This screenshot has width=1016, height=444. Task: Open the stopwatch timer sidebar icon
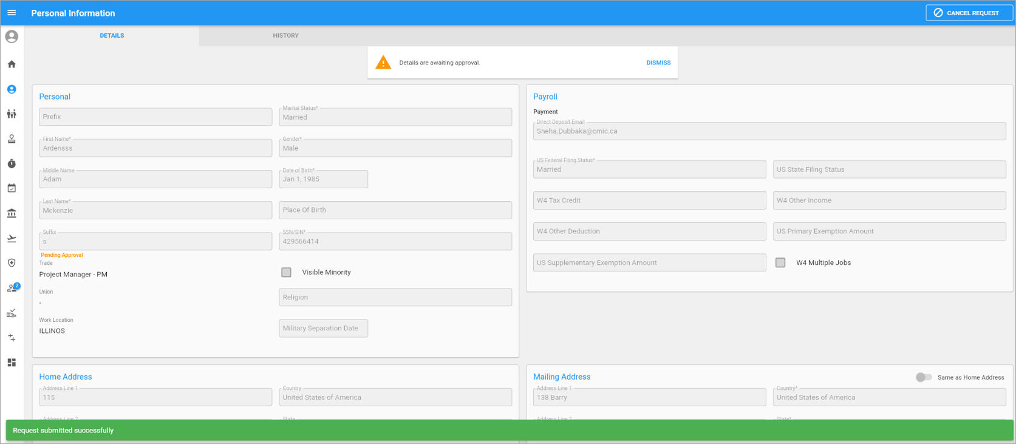12,163
